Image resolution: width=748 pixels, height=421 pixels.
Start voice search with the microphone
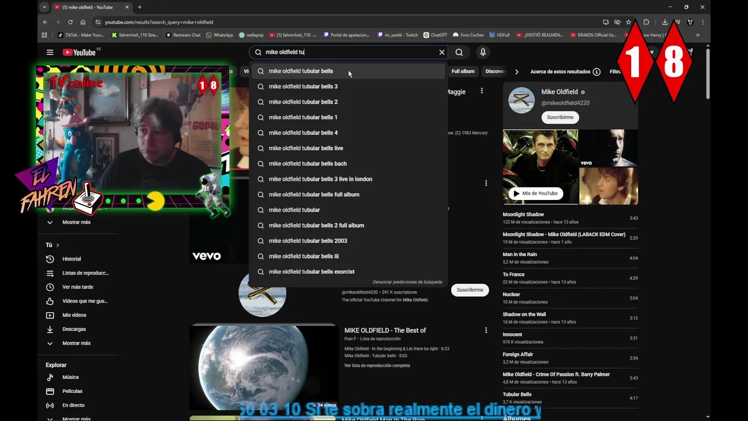pos(483,52)
